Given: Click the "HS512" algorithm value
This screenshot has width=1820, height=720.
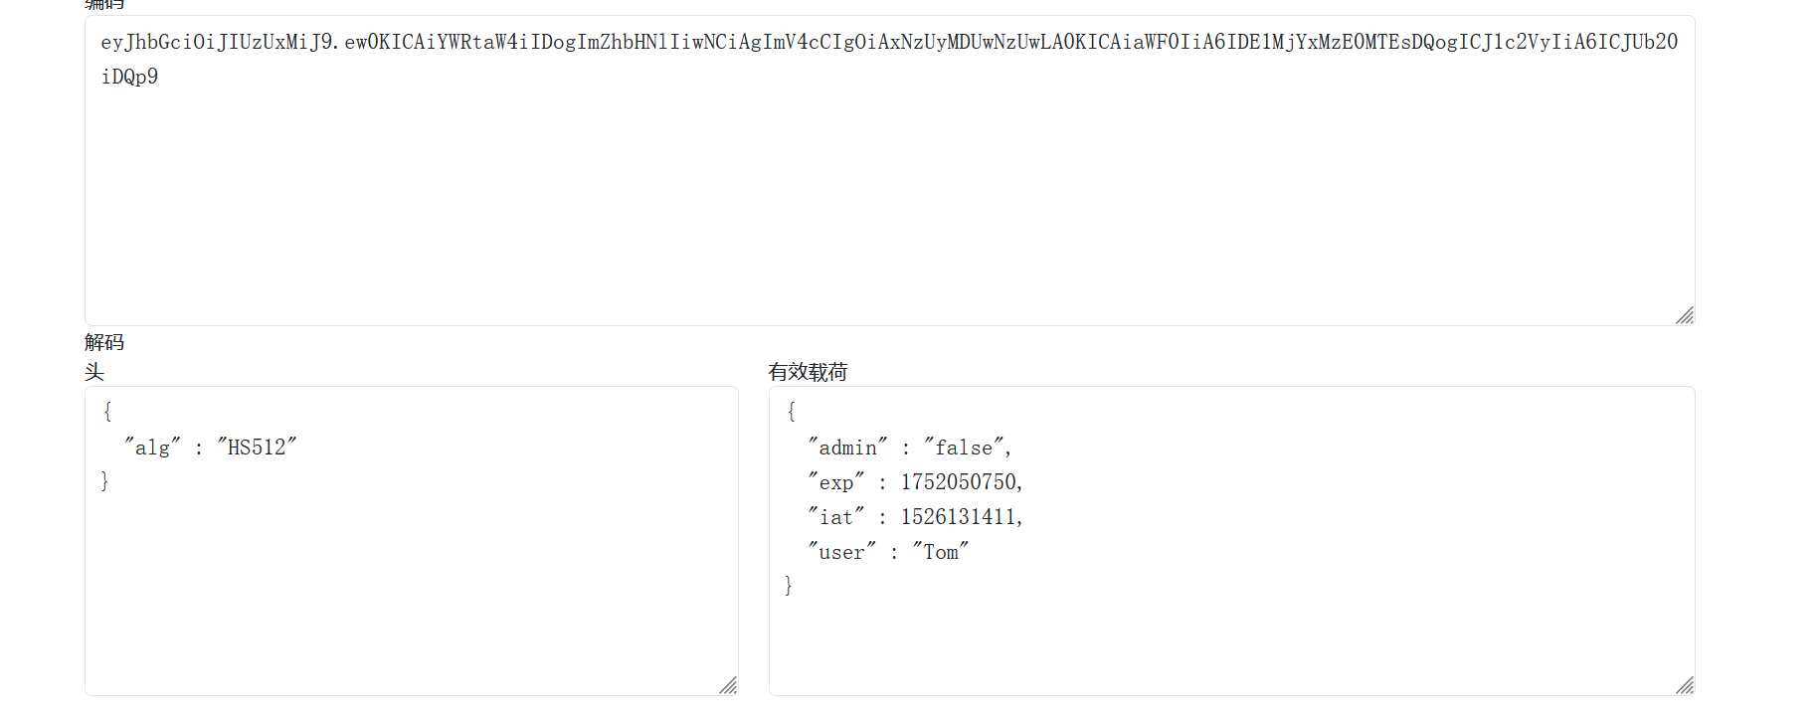Looking at the screenshot, I should coord(258,448).
